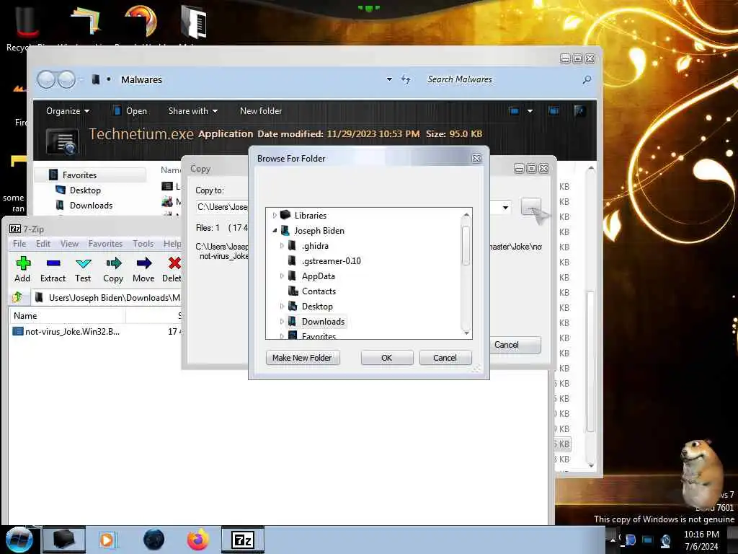Screen dimensions: 738x554
Task: Open the Tools menu in 7-Zip
Action: click(143, 244)
